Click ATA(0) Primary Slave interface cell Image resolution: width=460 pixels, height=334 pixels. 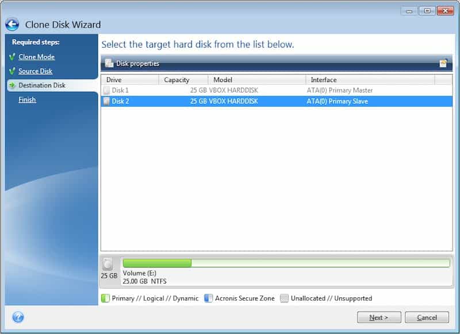click(x=338, y=101)
